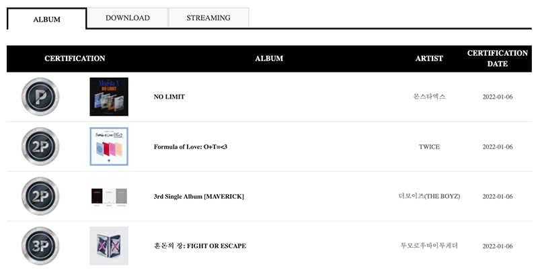The image size is (538, 270).
Task: Click the Platinum badge for NO LIMIT
Action: [x=40, y=97]
